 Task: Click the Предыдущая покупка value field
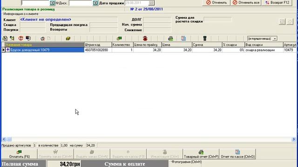click(103, 25)
